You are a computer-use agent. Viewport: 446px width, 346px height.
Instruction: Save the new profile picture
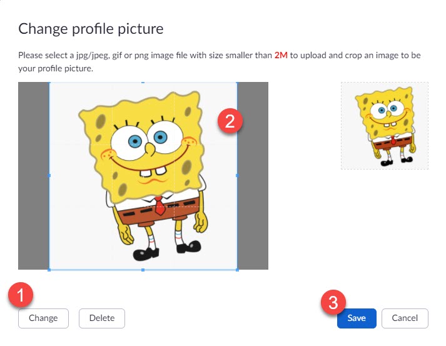[x=357, y=318]
